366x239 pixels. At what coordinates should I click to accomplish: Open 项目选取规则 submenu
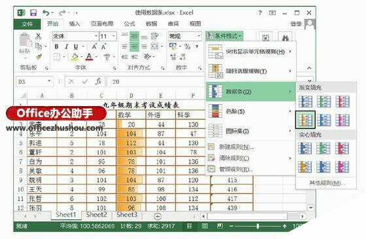[251, 71]
